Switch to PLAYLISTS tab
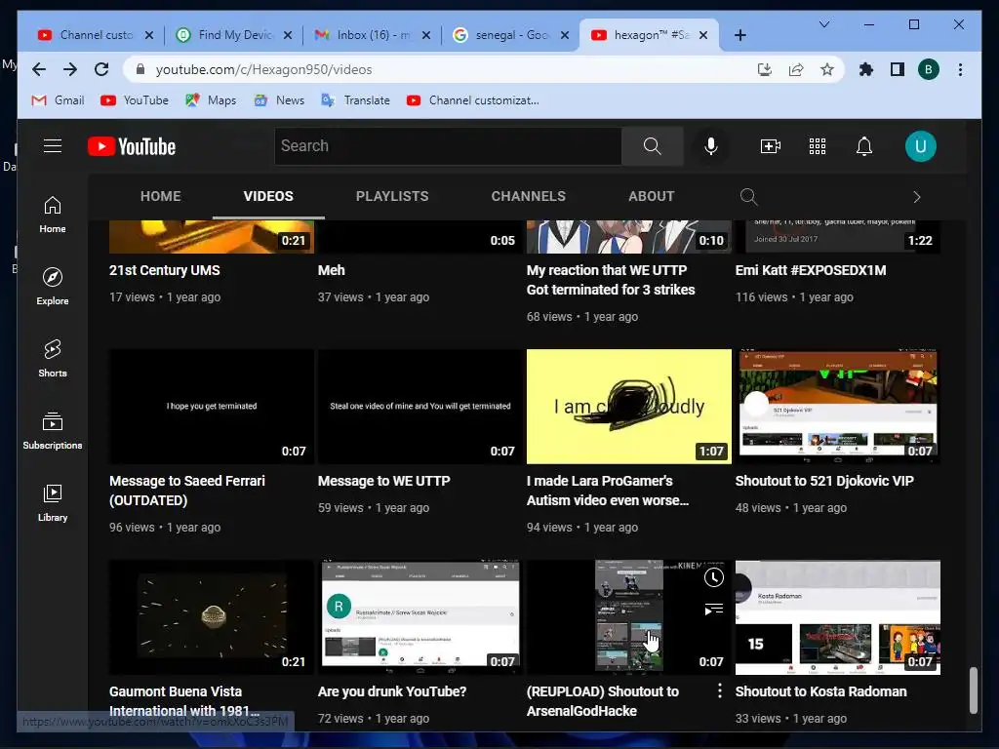The width and height of the screenshot is (999, 749). 392,196
